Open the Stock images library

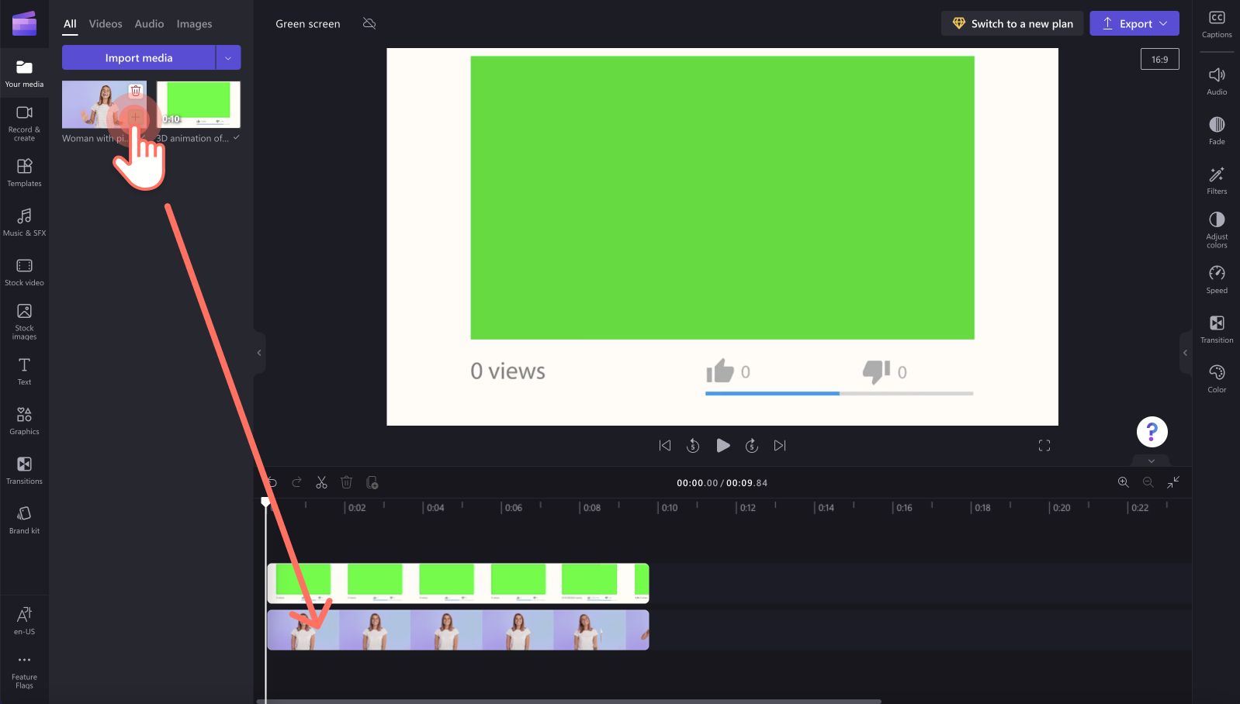(x=24, y=321)
